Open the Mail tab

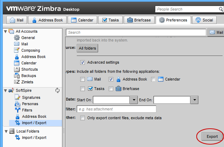[17, 20]
